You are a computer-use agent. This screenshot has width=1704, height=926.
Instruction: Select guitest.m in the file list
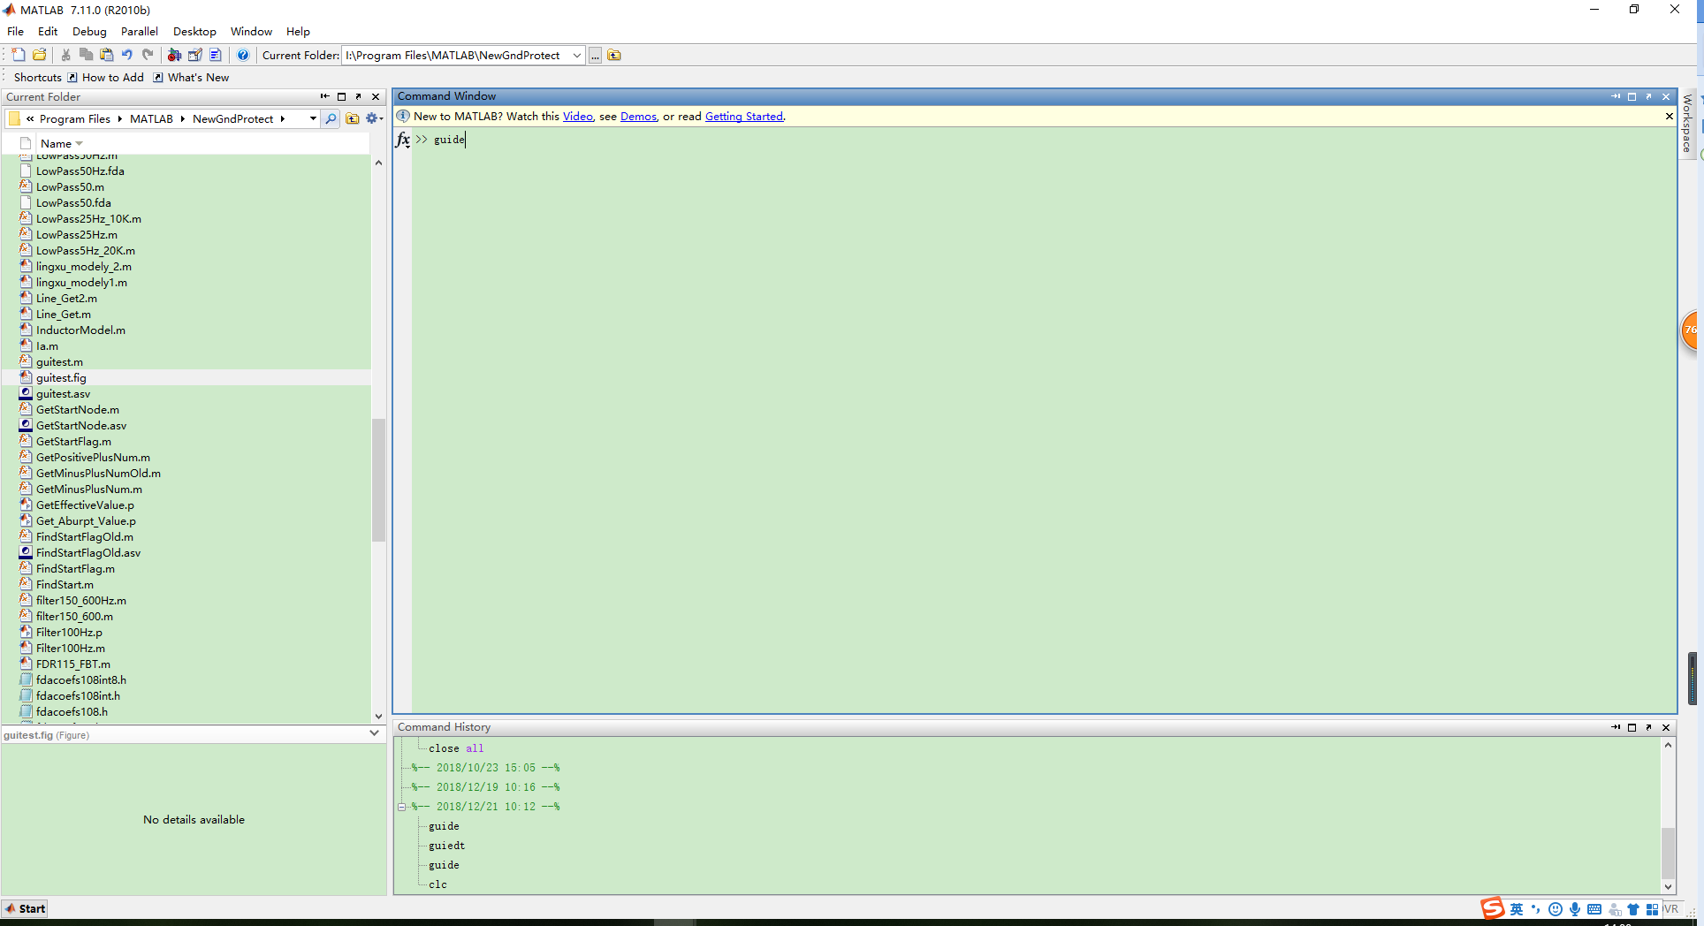[59, 362]
